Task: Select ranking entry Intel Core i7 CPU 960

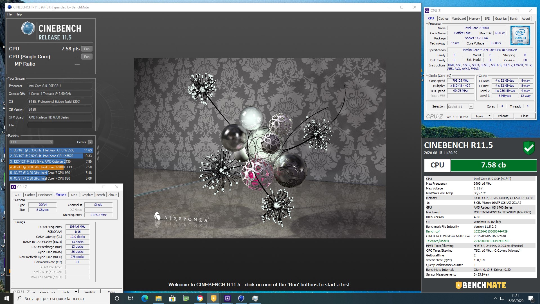Action: coord(51,173)
